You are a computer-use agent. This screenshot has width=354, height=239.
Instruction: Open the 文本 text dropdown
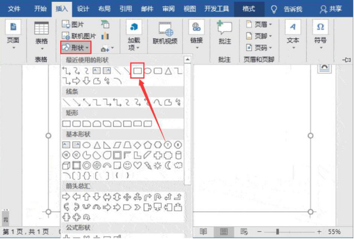[293, 35]
